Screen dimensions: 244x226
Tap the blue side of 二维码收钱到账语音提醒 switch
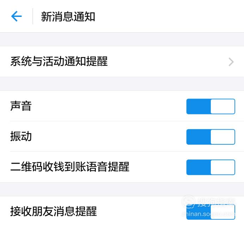(x=199, y=167)
